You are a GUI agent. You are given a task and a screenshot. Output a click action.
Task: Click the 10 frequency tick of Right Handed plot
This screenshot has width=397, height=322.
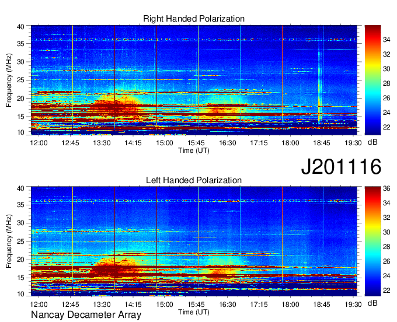click(20, 132)
